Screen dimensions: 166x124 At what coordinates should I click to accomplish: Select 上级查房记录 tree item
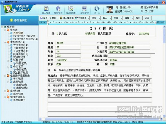coord(21,51)
